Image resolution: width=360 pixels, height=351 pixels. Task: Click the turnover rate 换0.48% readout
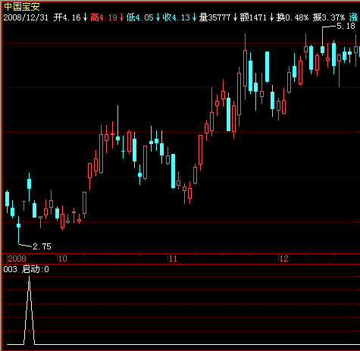[x=293, y=17]
